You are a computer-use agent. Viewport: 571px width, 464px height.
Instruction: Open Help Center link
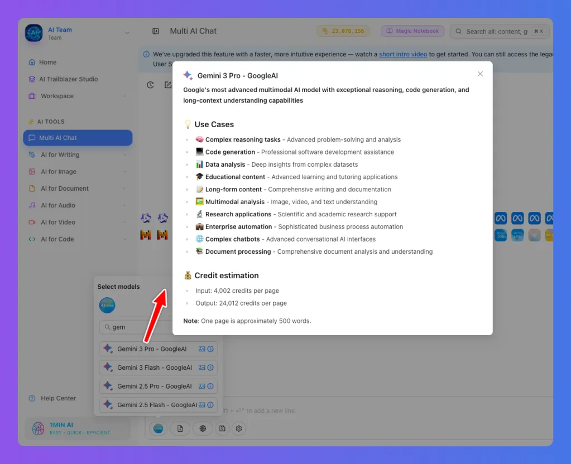click(x=58, y=398)
